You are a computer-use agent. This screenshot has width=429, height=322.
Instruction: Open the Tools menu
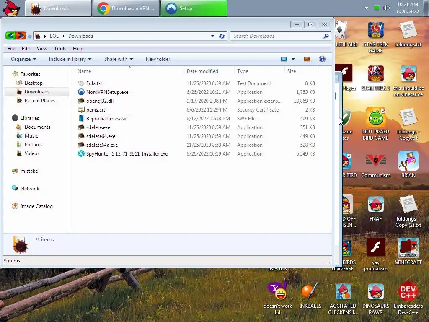point(60,49)
